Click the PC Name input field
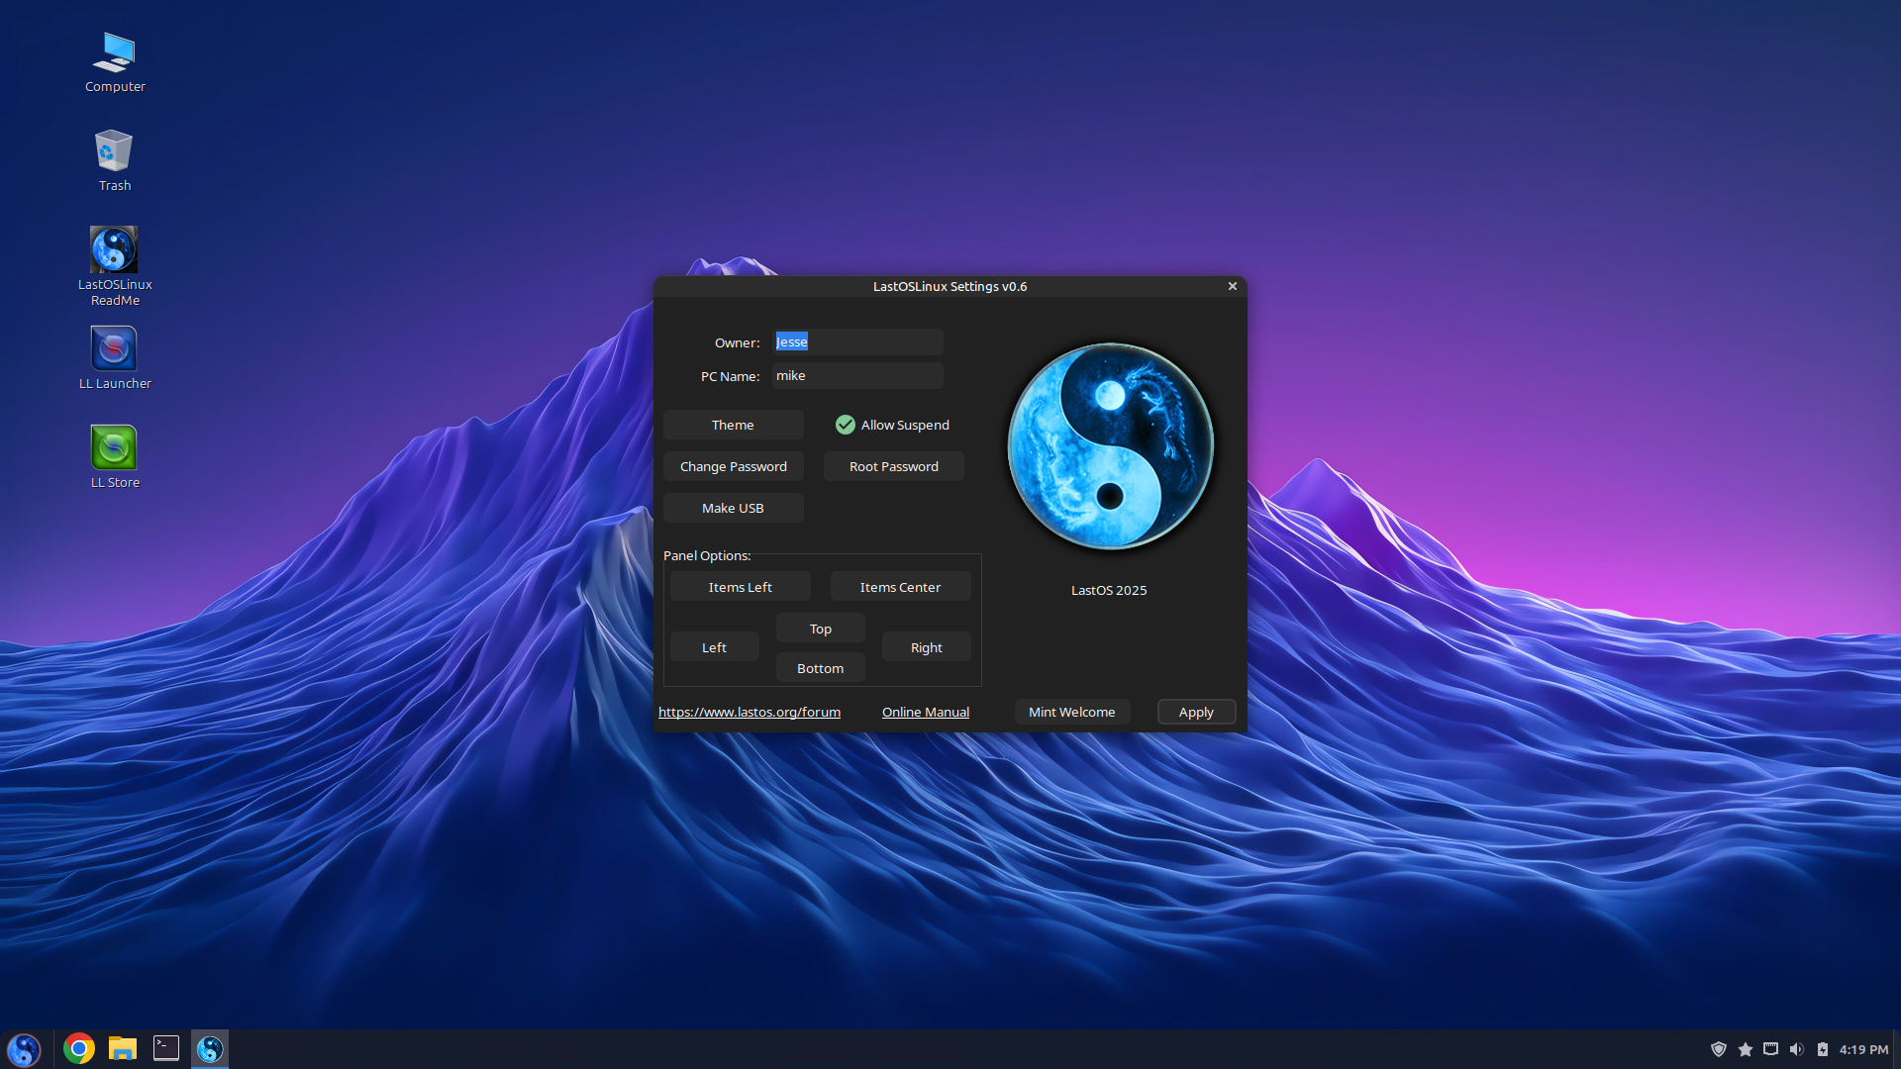Screen dimensions: 1901x1069 857,376
